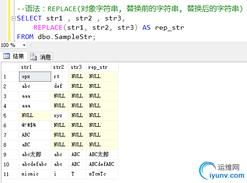Switch to the 结果 results tab
This screenshot has height=183, width=247.
pyautogui.click(x=14, y=56)
